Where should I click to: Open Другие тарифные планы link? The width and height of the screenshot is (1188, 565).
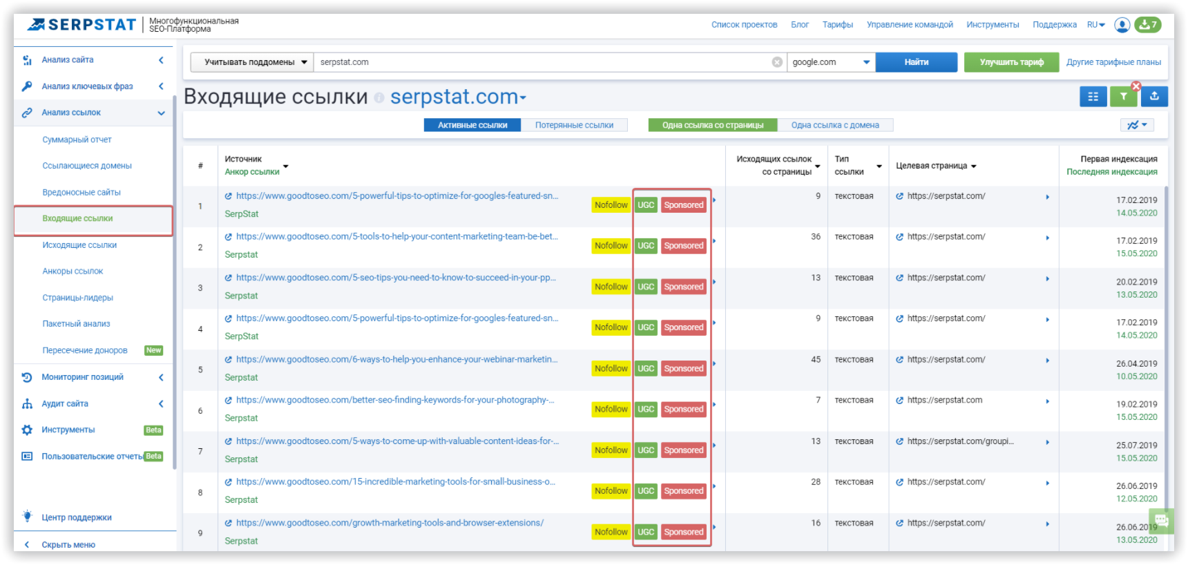click(1113, 62)
